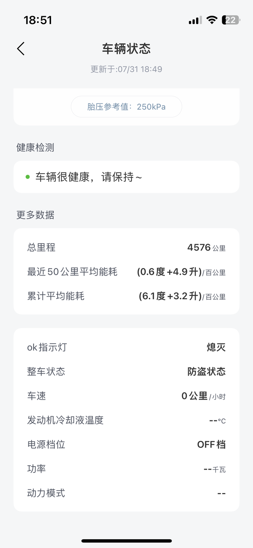Select the 车辆状态 title
This screenshot has width=253, height=548.
tap(126, 49)
